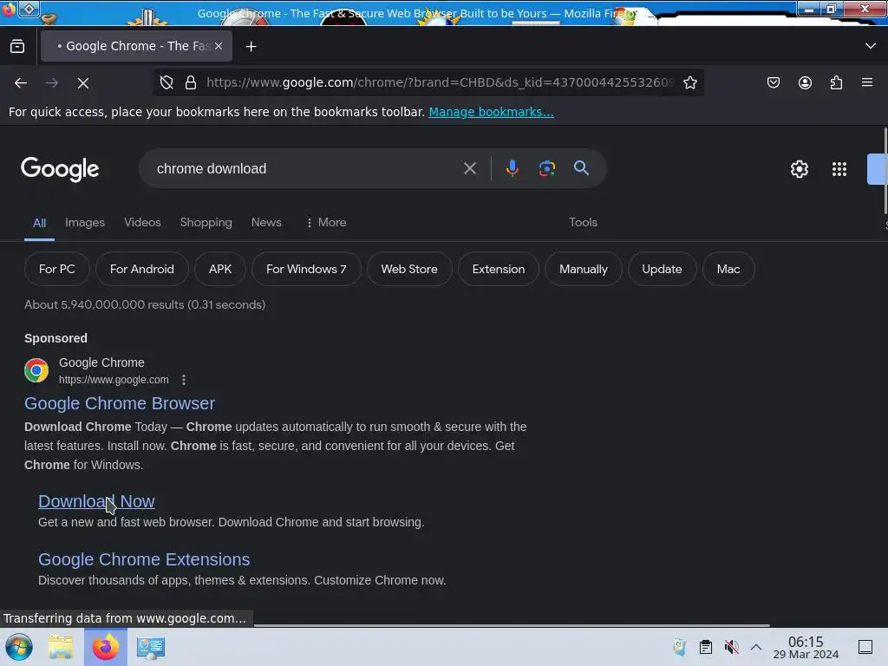The height and width of the screenshot is (666, 888).
Task: Click the Chrome logo favicon
Action: pyautogui.click(x=36, y=370)
